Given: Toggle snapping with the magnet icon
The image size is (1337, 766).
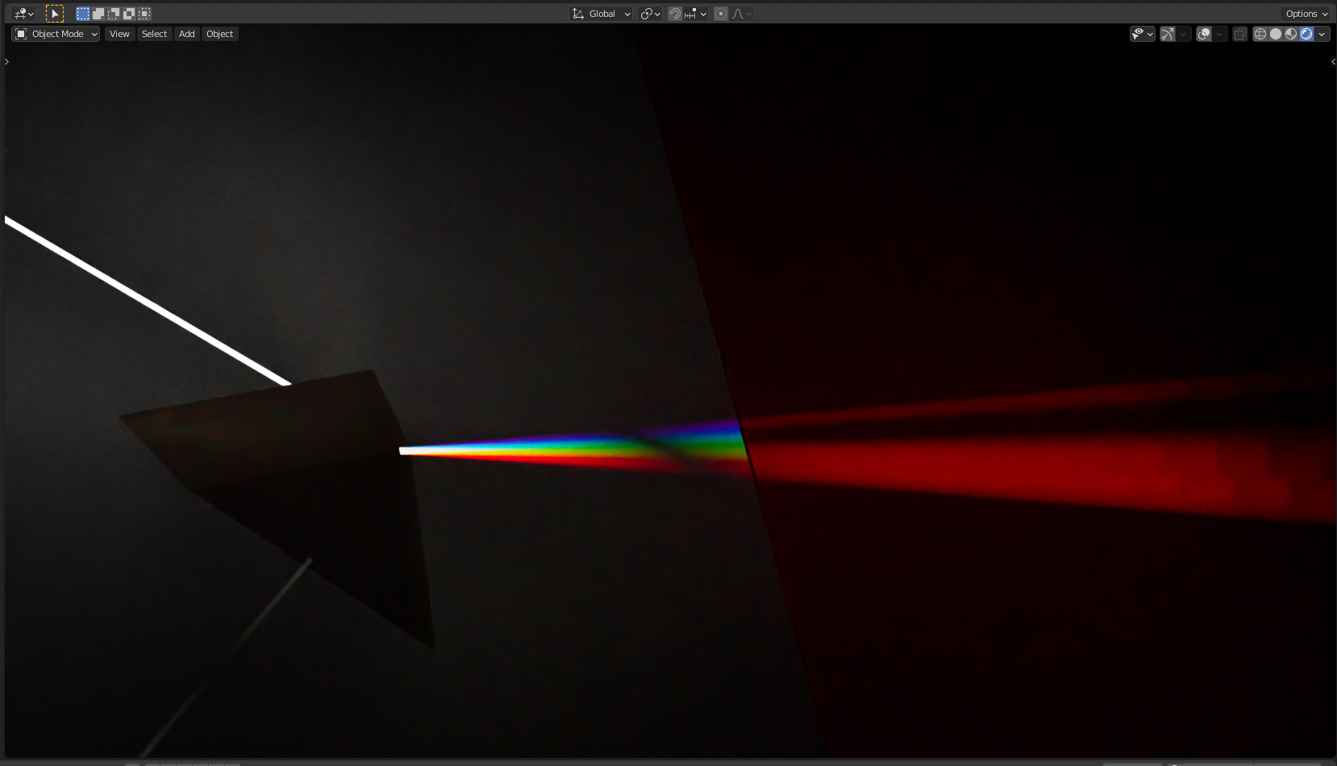Looking at the screenshot, I should pyautogui.click(x=675, y=14).
